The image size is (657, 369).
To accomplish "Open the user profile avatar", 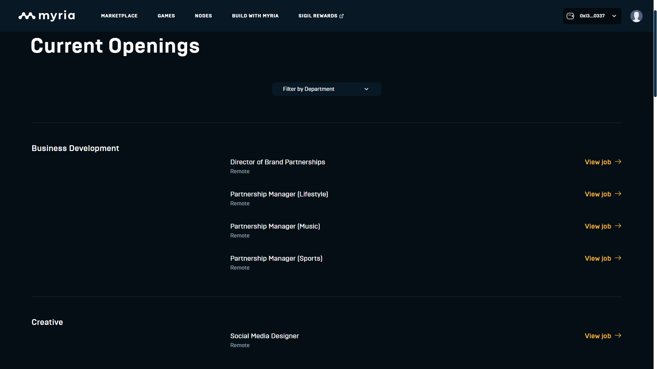I will [636, 16].
